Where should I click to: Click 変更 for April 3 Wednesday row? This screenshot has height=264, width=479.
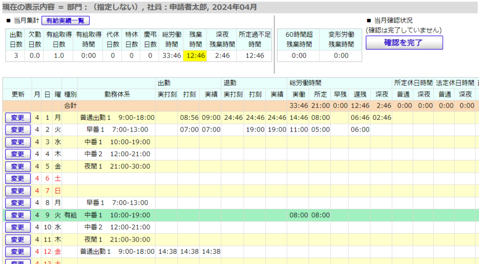pos(17,142)
